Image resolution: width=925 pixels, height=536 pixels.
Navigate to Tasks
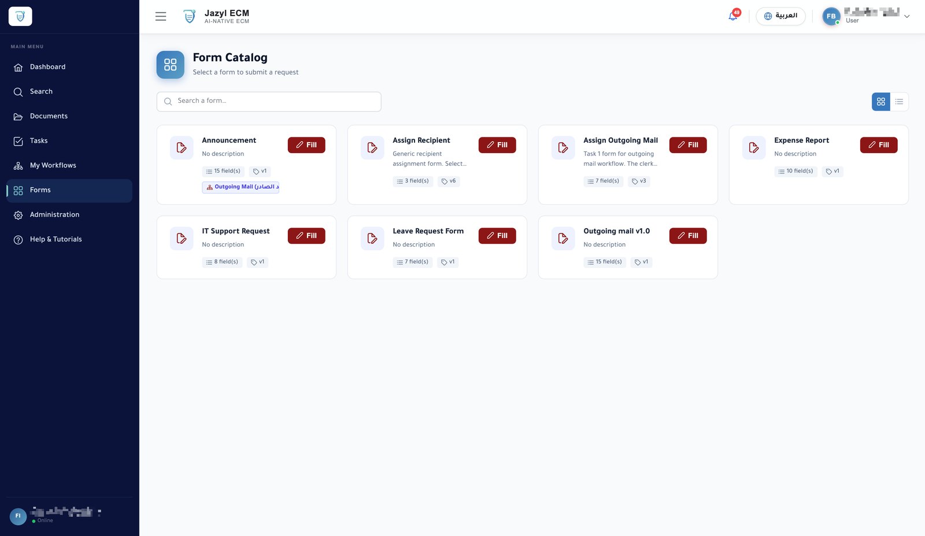(x=69, y=141)
